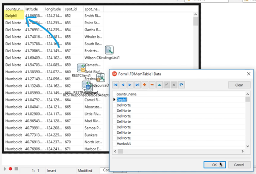Image resolution: width=256 pixels, height=174 pixels.
Task: Select the yellow Delphi! cell in main grid
Action: click(x=14, y=16)
